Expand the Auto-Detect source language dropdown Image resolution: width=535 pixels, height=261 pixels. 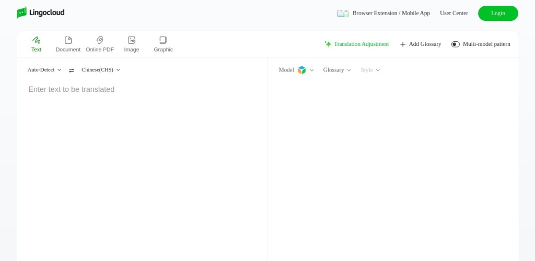point(44,70)
